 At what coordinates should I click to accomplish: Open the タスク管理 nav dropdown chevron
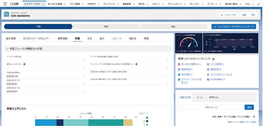pyautogui.click(x=82, y=4)
